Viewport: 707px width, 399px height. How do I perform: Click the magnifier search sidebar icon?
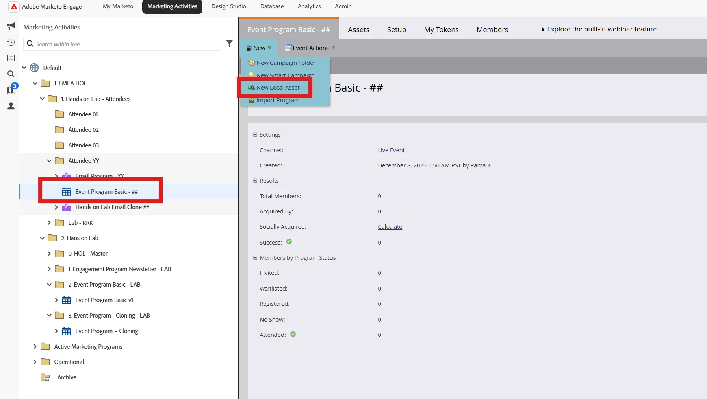pyautogui.click(x=11, y=74)
